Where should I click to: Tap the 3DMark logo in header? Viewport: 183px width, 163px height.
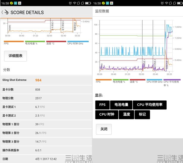[7, 12]
